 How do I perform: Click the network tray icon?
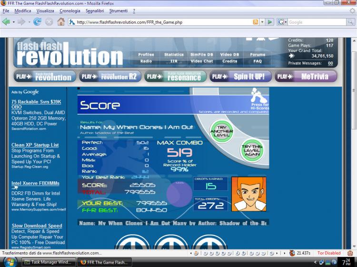(x=322, y=262)
